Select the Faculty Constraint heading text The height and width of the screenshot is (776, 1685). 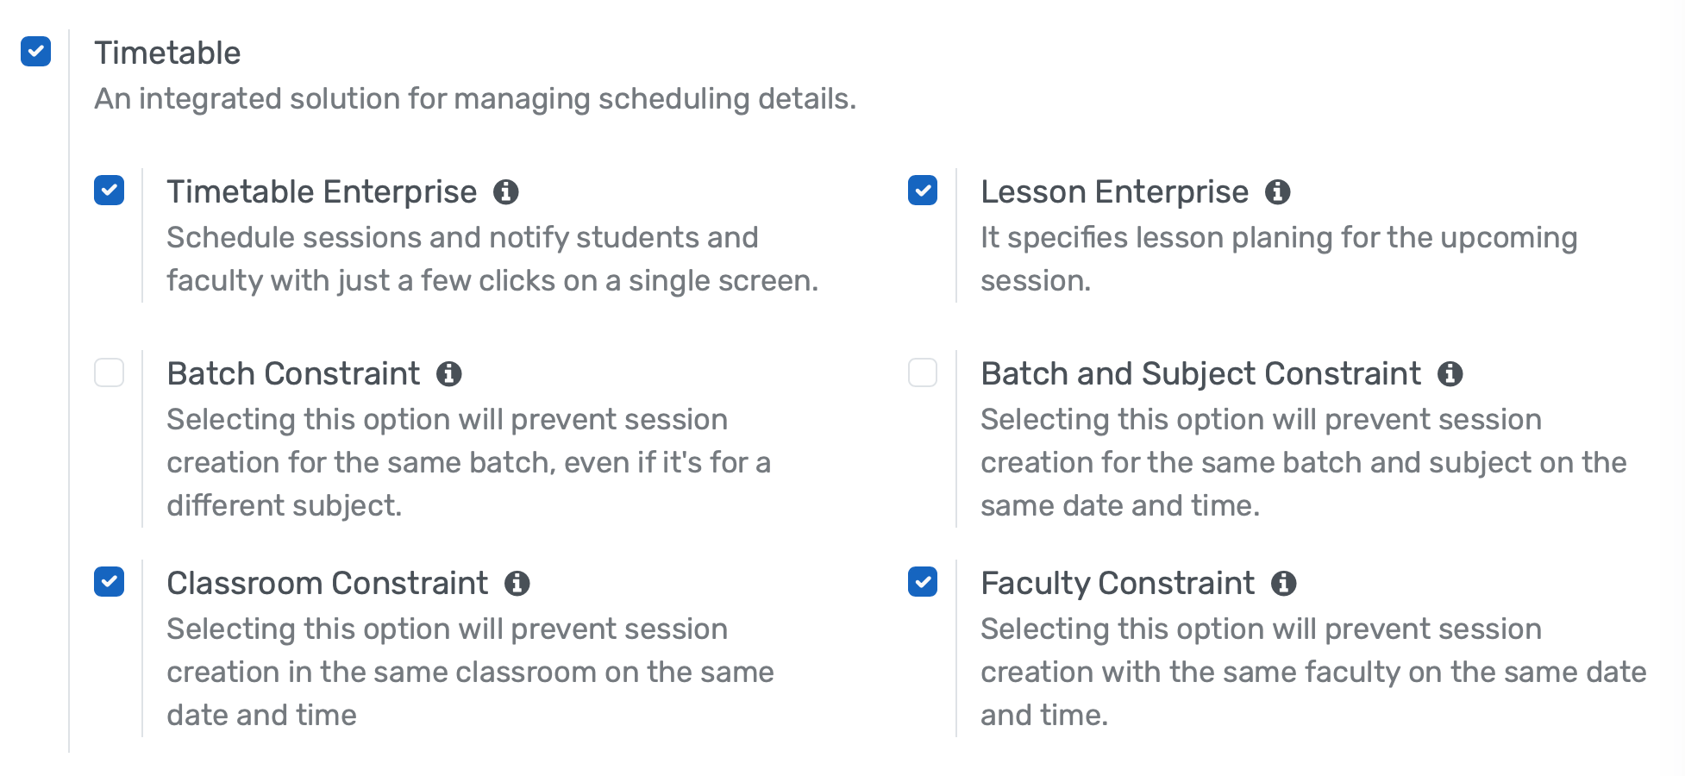(x=1118, y=584)
